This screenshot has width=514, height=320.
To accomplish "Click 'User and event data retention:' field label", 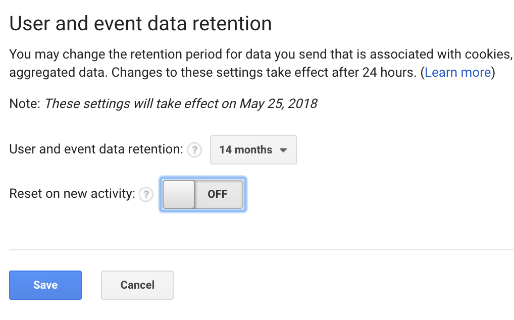I will click(96, 149).
